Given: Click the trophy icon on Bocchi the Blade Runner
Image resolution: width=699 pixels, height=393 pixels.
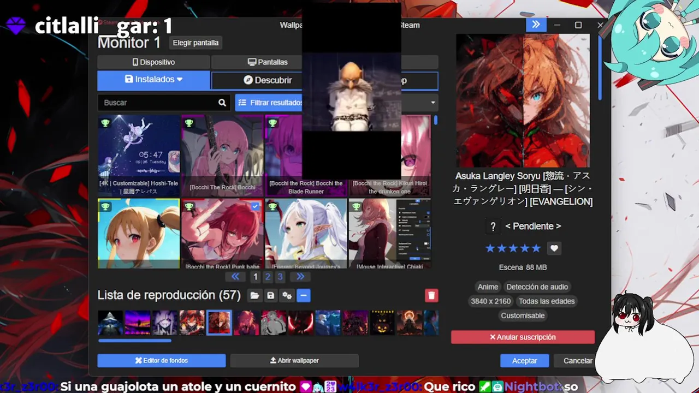Looking at the screenshot, I should 273,123.
